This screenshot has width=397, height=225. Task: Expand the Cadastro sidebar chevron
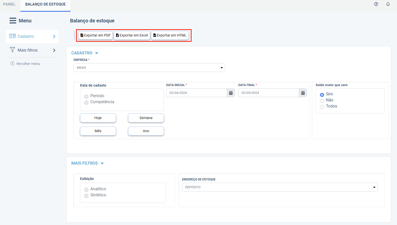point(54,36)
